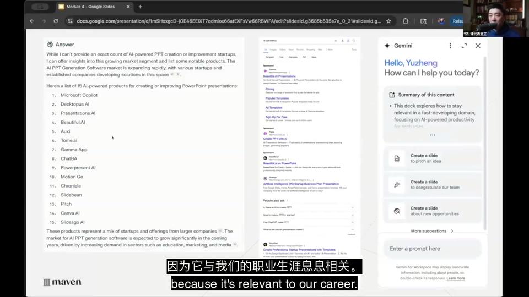529x297 pixels.
Task: Click the presenter webcam thumbnail
Action: tap(496, 18)
